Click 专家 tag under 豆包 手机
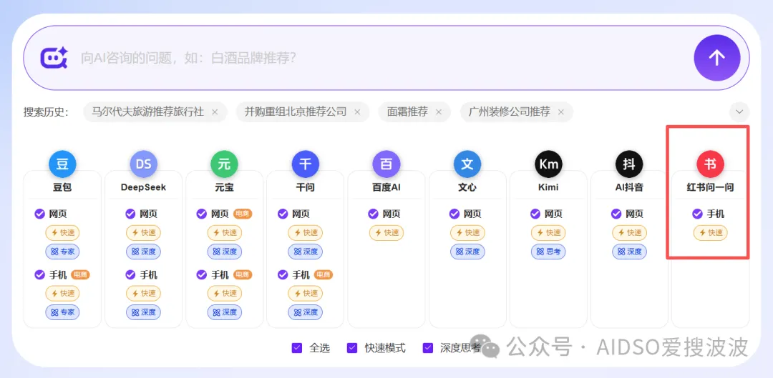The image size is (773, 378). pos(62,312)
